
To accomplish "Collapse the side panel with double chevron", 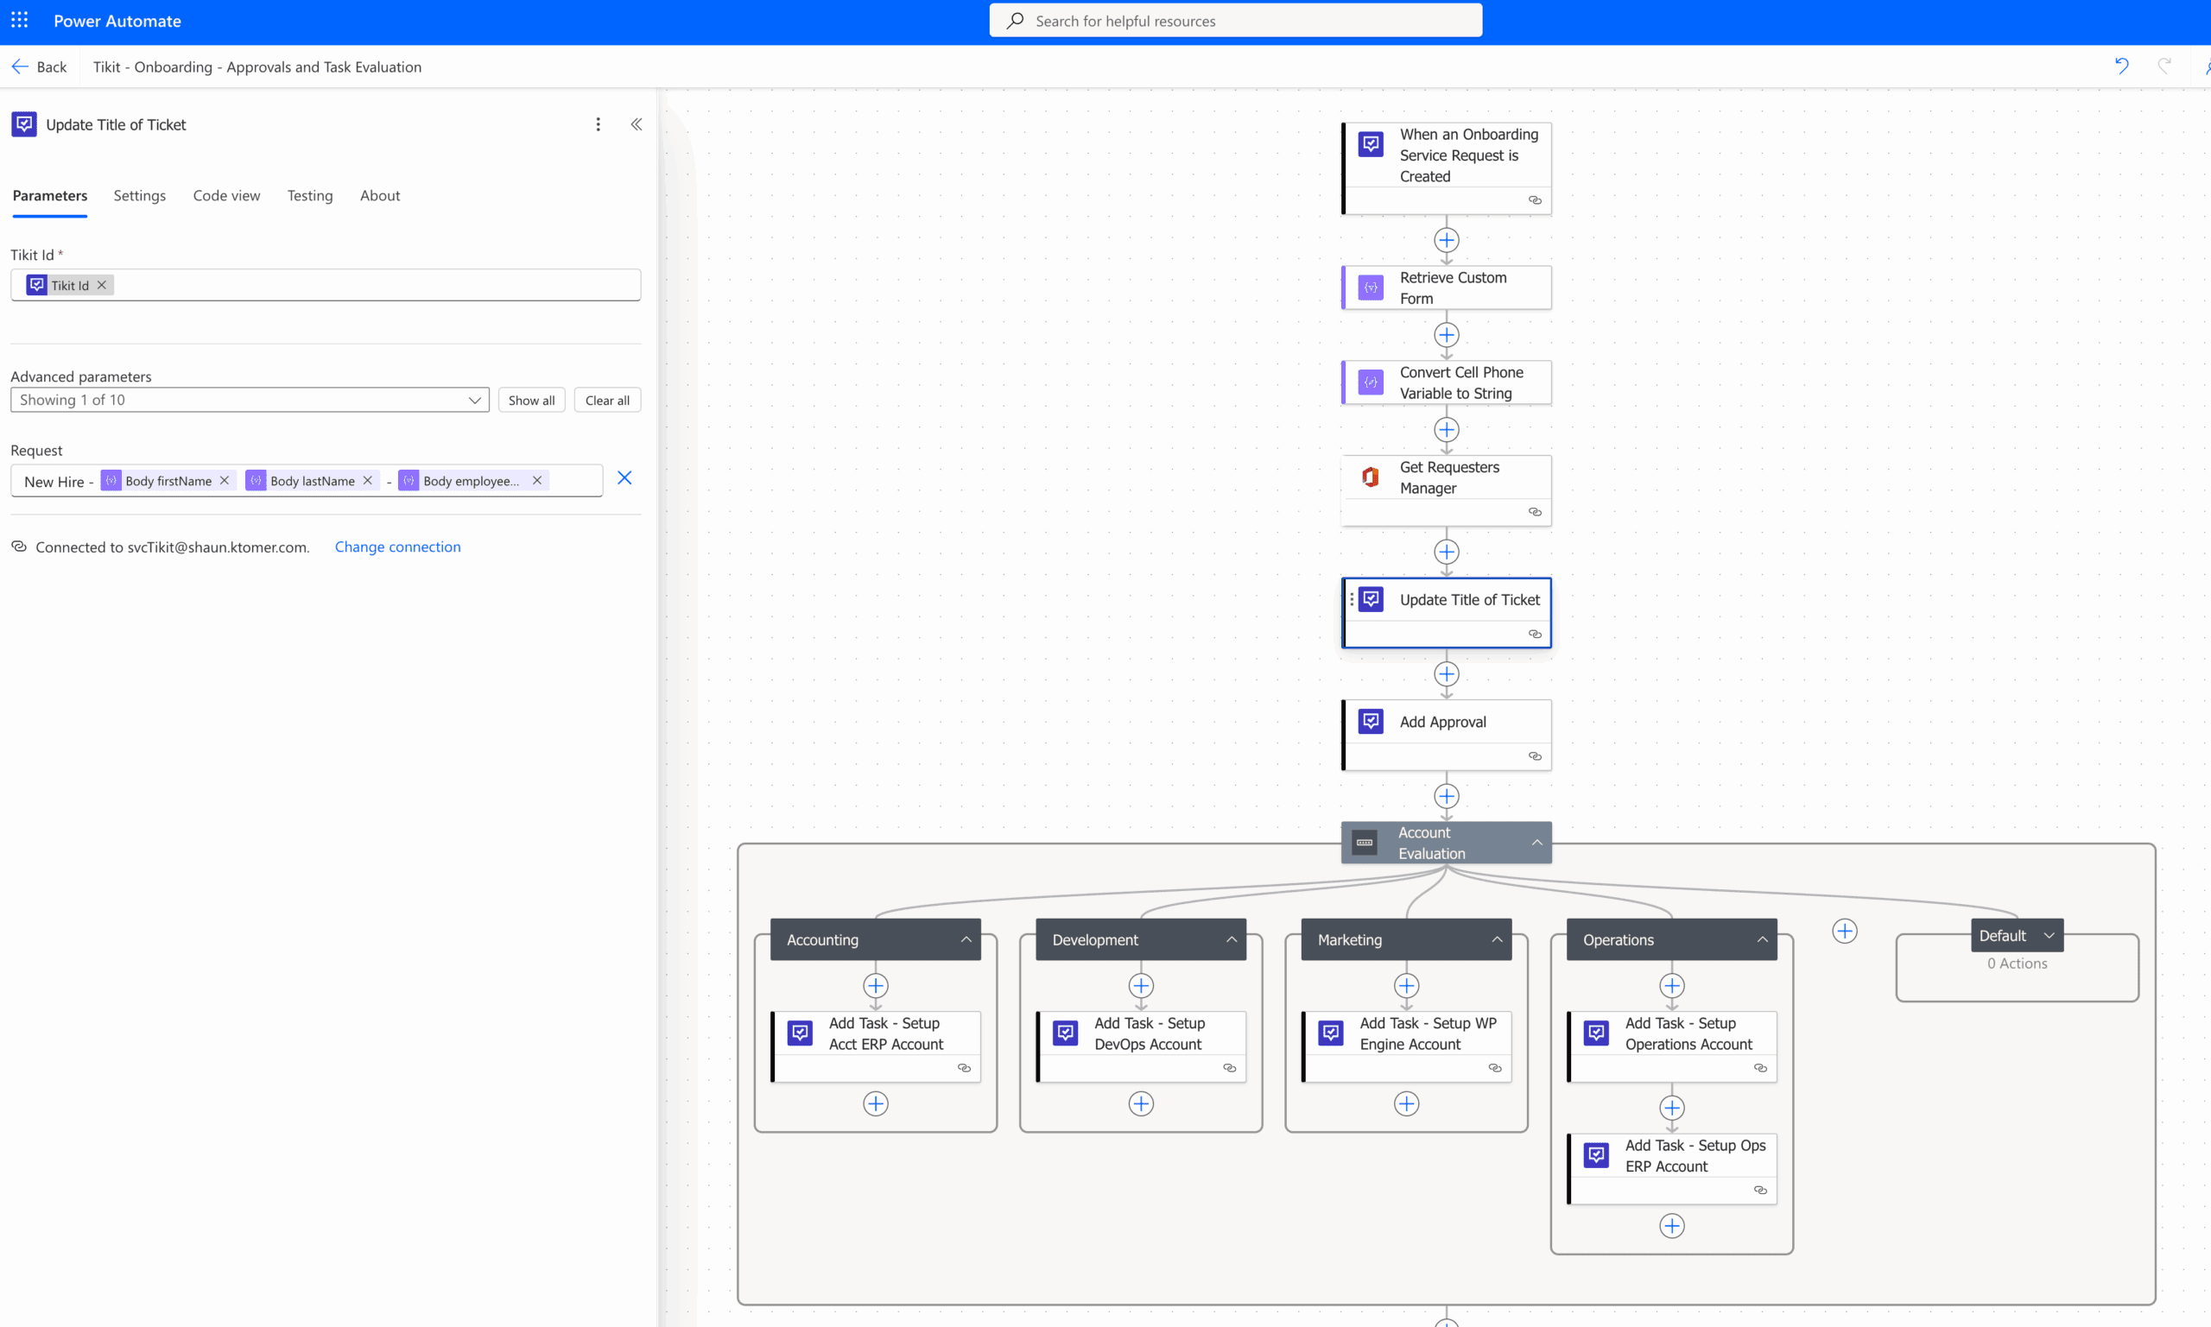I will (636, 124).
